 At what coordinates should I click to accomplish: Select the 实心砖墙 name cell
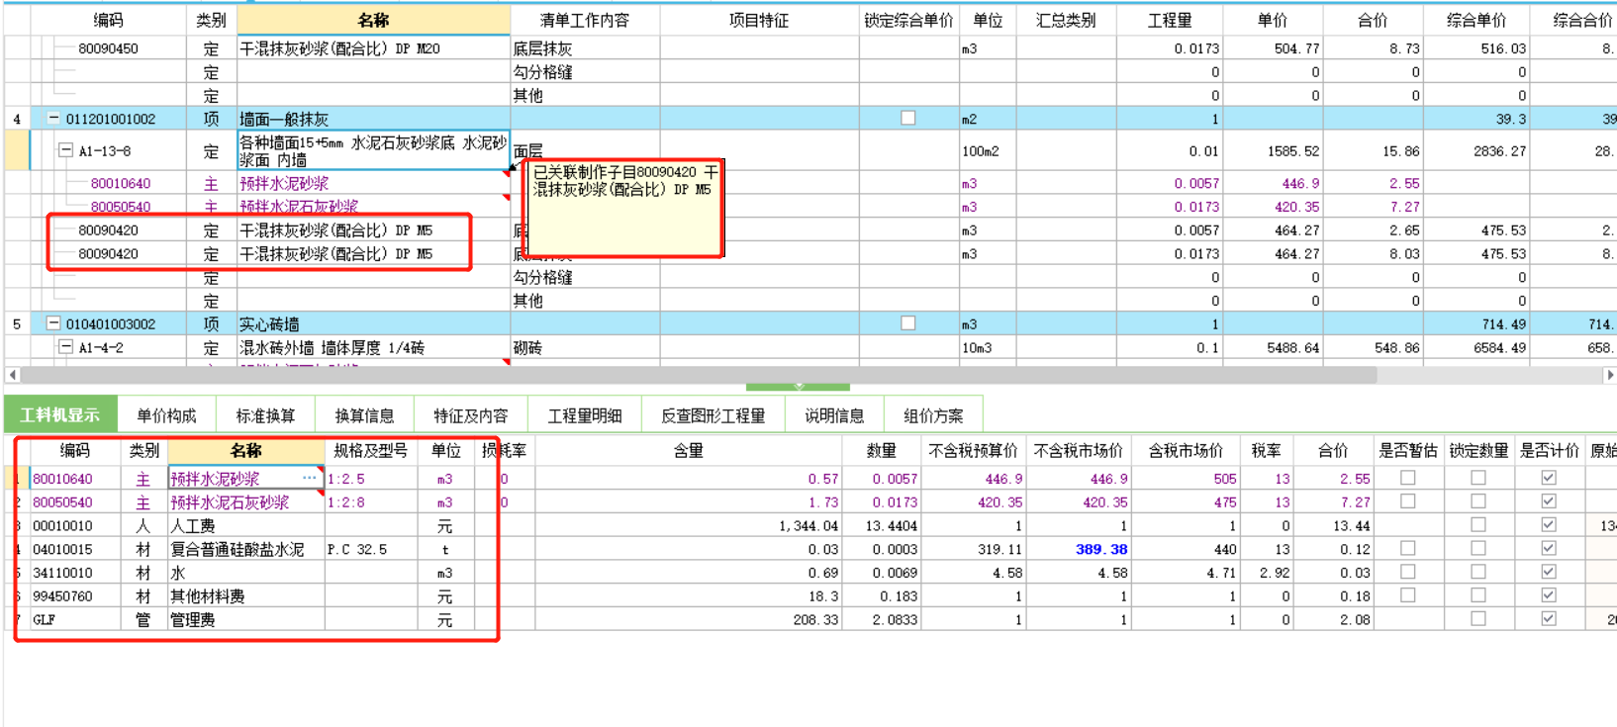(x=373, y=324)
